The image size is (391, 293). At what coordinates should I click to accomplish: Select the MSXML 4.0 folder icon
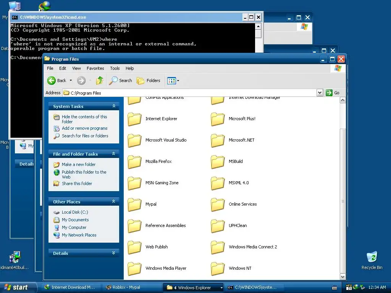click(218, 183)
